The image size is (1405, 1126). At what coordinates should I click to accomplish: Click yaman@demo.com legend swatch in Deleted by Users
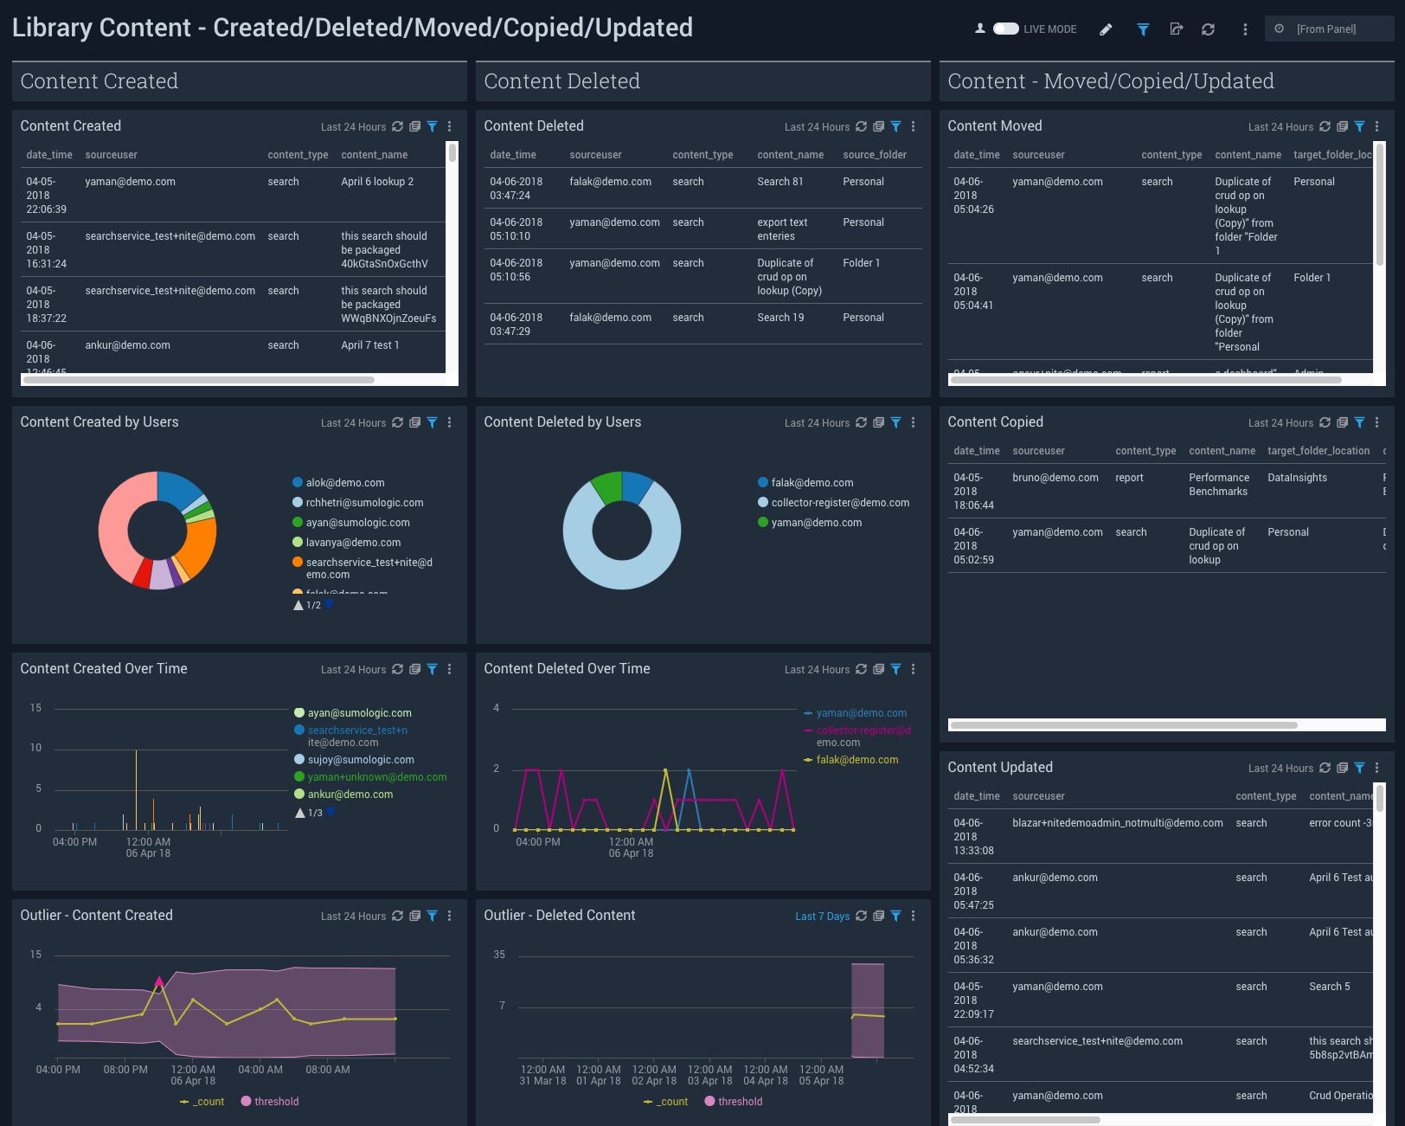763,523
